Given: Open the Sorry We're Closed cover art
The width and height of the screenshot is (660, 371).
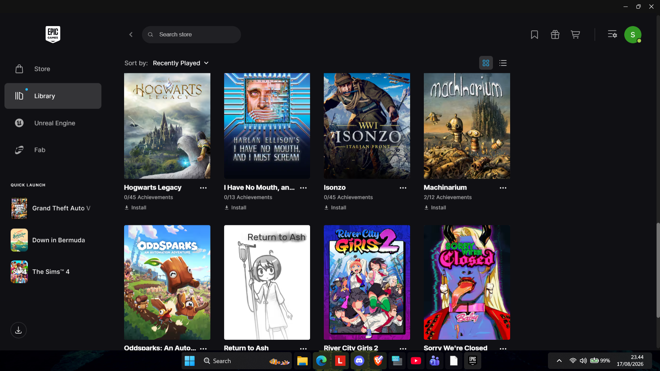Looking at the screenshot, I should [467, 282].
